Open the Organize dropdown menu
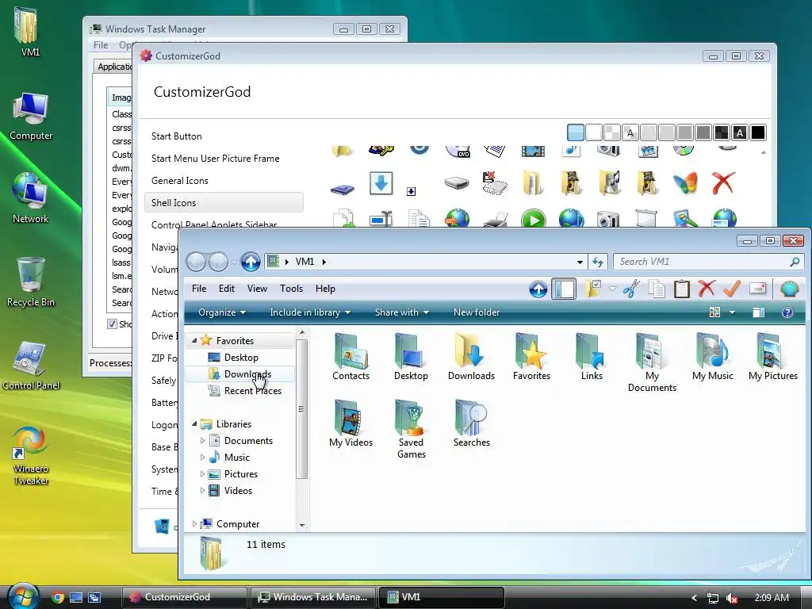This screenshot has height=609, width=812. click(222, 312)
